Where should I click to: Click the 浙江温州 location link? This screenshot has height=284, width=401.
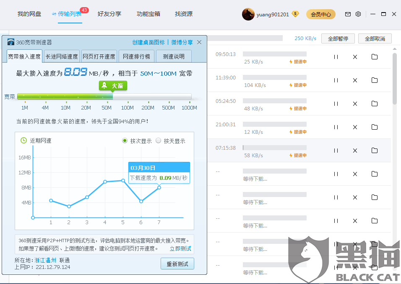(x=45, y=260)
